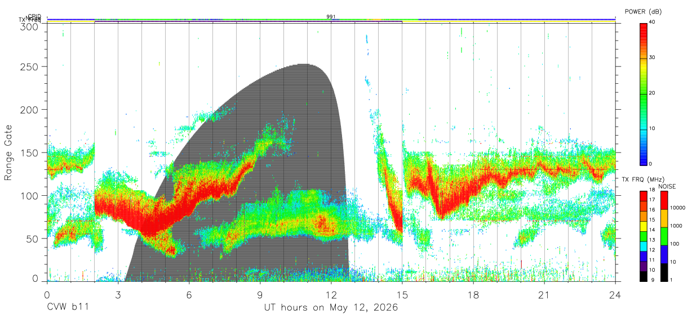This screenshot has height=319, width=692.
Task: Click the 18 hour tick on the time axis
Action: click(x=473, y=295)
